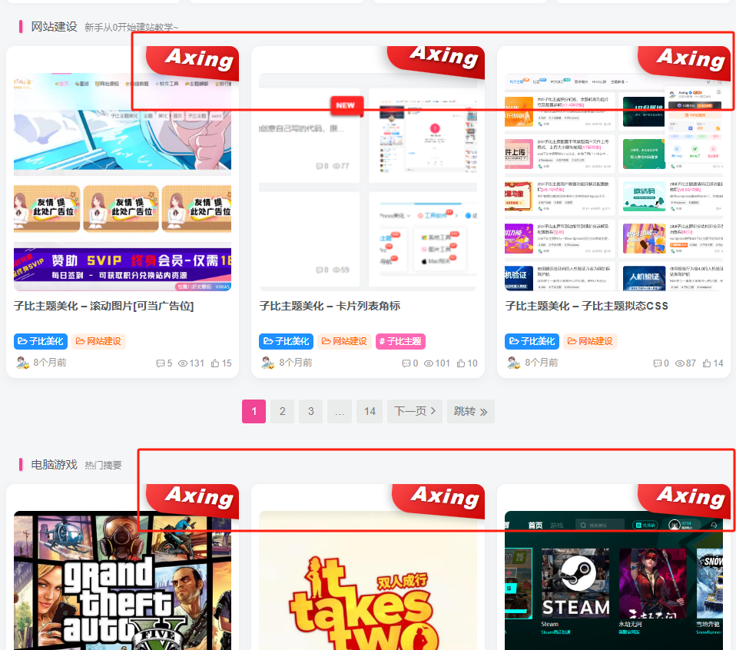Select the 子比美化 tag on the 滚动图片 card
736x650 pixels.
41,341
